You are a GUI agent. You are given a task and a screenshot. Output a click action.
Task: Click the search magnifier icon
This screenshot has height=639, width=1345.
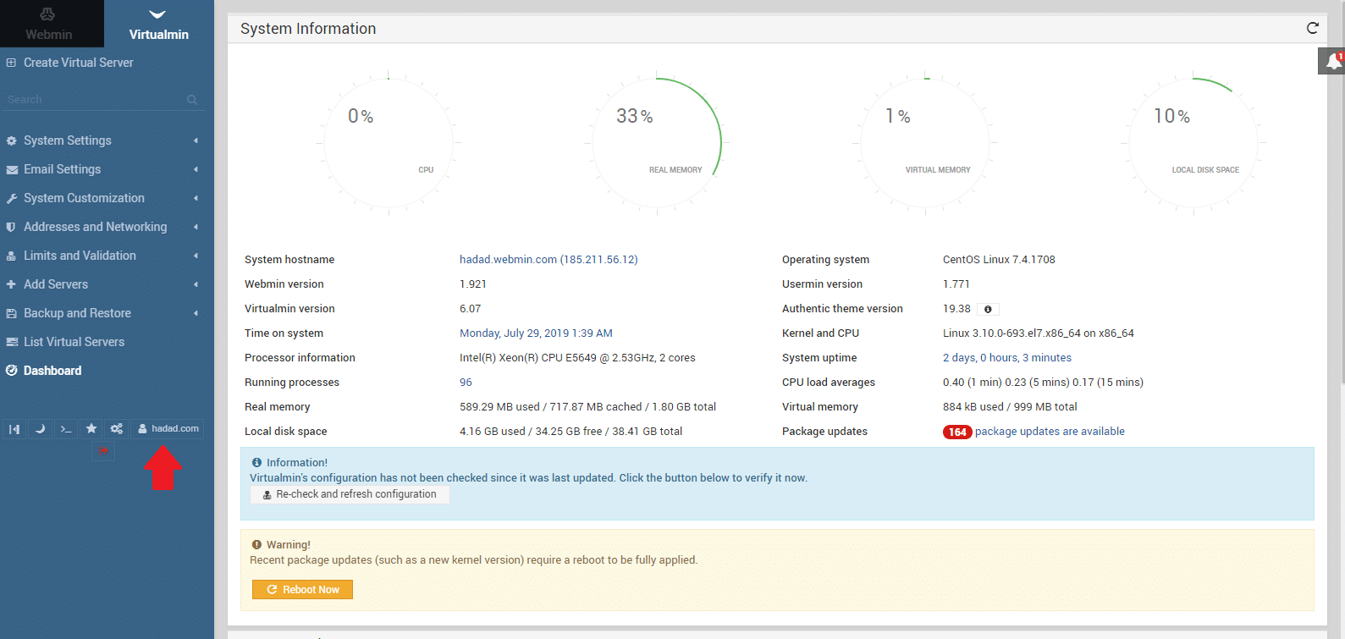coord(192,100)
